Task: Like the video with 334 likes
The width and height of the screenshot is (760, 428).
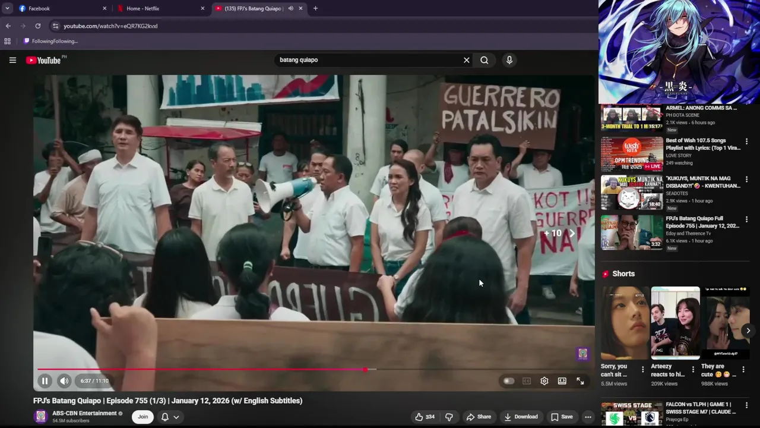Action: (425, 417)
